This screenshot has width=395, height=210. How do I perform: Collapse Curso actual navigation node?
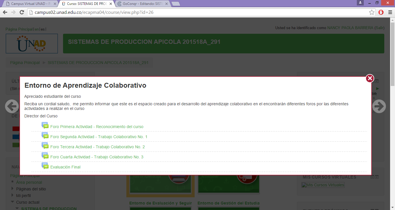pos(12,202)
